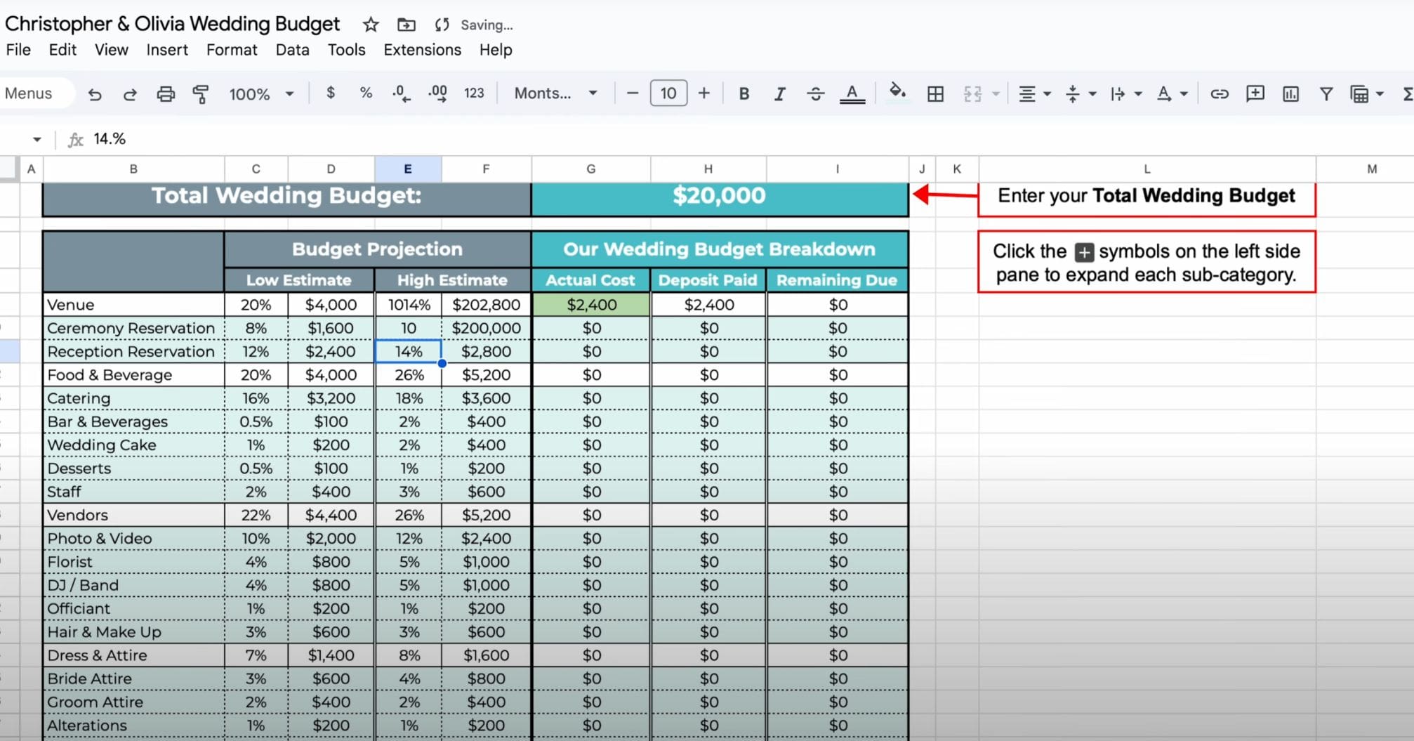The width and height of the screenshot is (1414, 741).
Task: Select the Paint format tool
Action: tap(201, 94)
